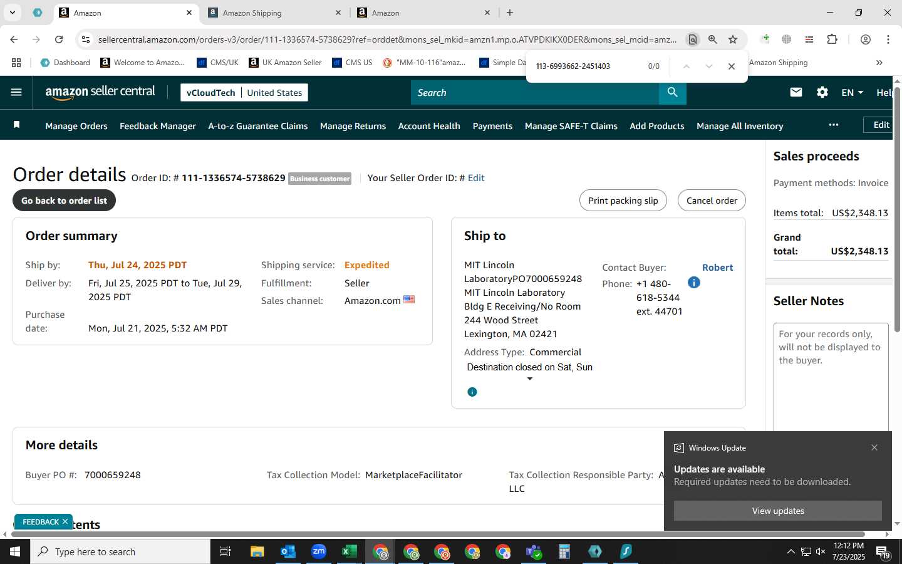Open Zoom from the taskbar
The image size is (902, 564).
(319, 551)
